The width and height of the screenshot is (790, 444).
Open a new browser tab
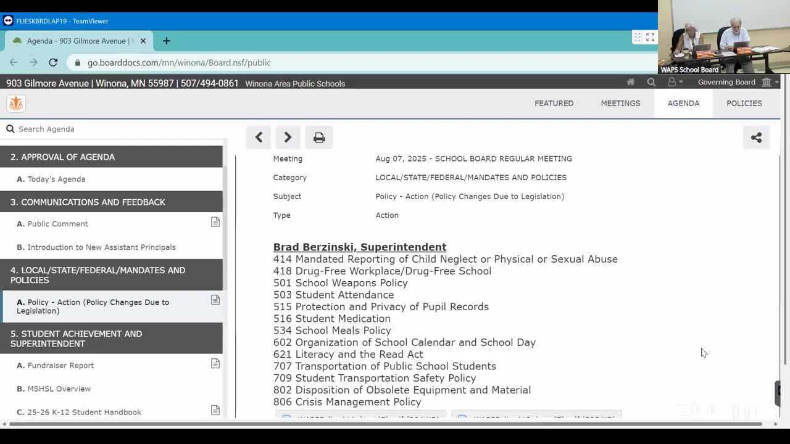[x=166, y=41]
